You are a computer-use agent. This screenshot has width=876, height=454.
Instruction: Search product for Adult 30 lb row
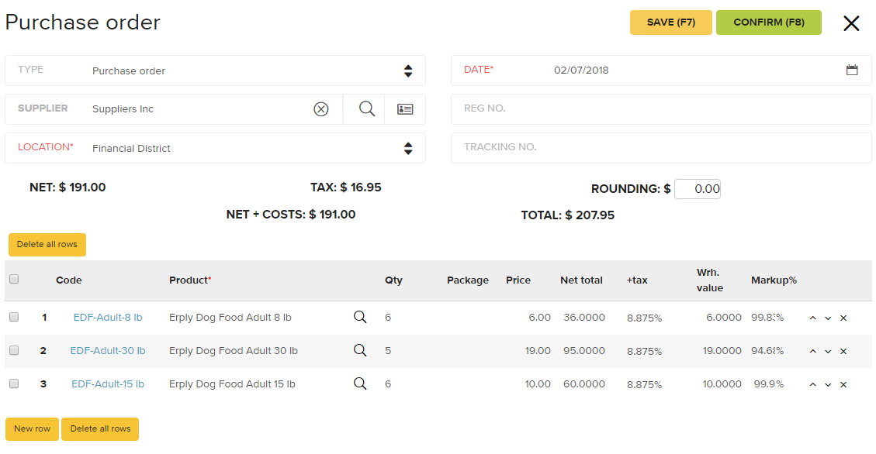[x=360, y=350]
